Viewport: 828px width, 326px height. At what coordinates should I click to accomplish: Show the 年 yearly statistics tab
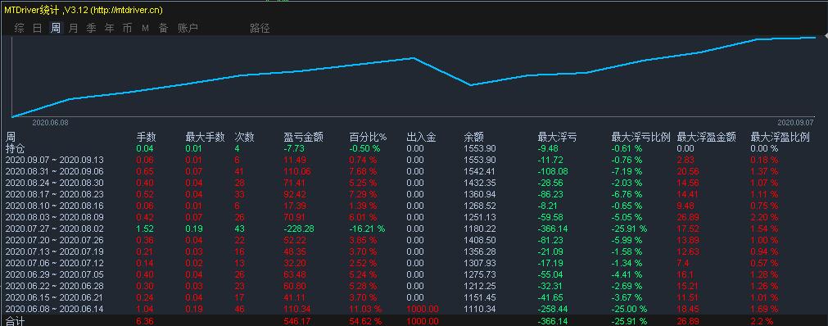coord(109,29)
